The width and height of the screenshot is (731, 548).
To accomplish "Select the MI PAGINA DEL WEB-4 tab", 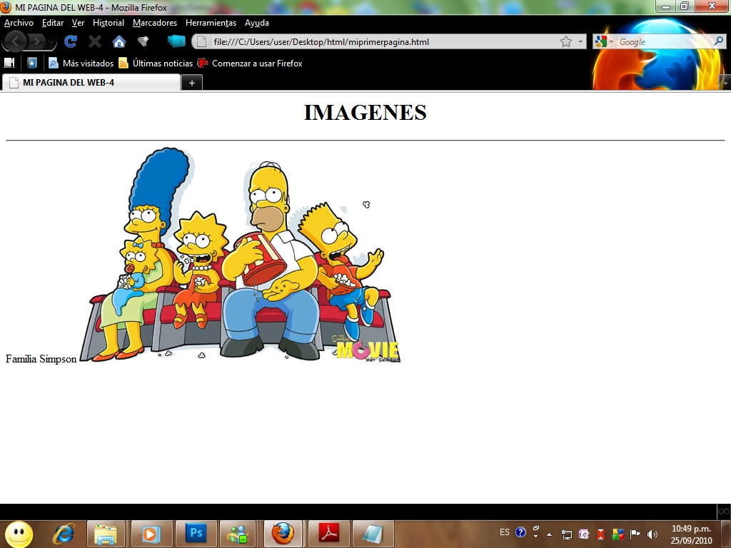I will (x=91, y=83).
